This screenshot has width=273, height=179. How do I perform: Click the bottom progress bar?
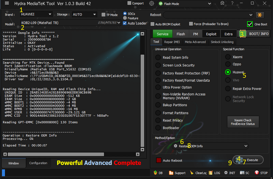pyautogui.click(x=76, y=173)
